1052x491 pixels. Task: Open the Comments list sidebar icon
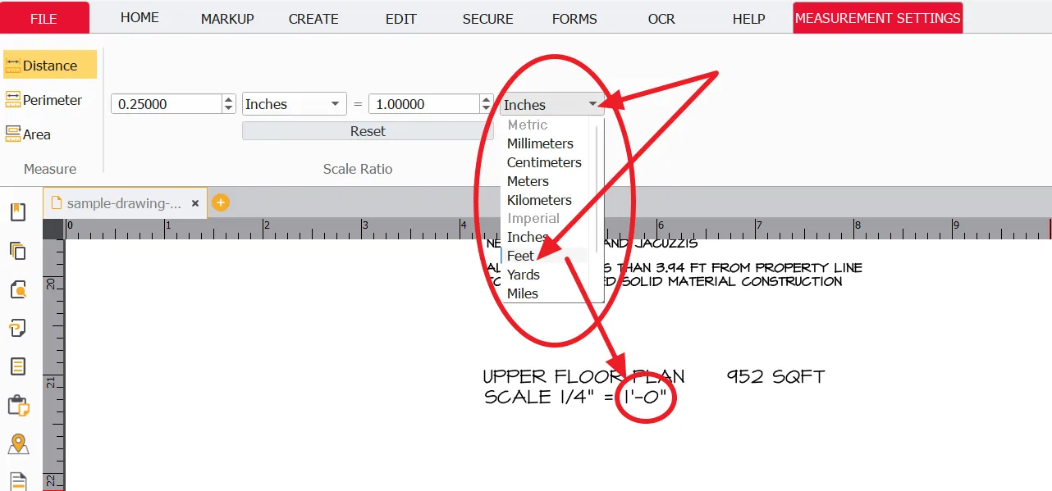click(x=18, y=366)
